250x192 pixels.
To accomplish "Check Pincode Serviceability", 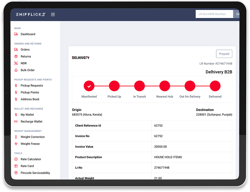I will pyautogui.click(x=35, y=173).
